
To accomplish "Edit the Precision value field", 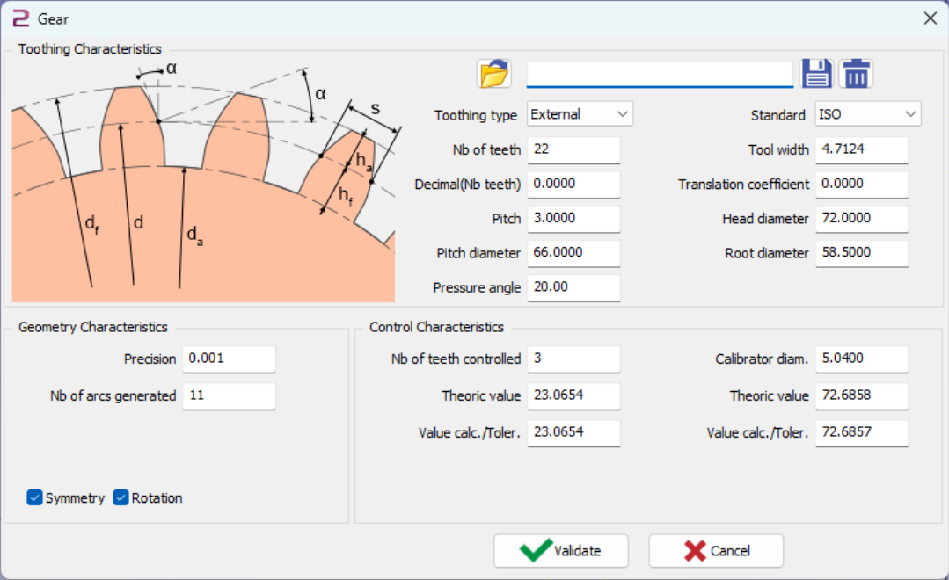I will point(229,359).
